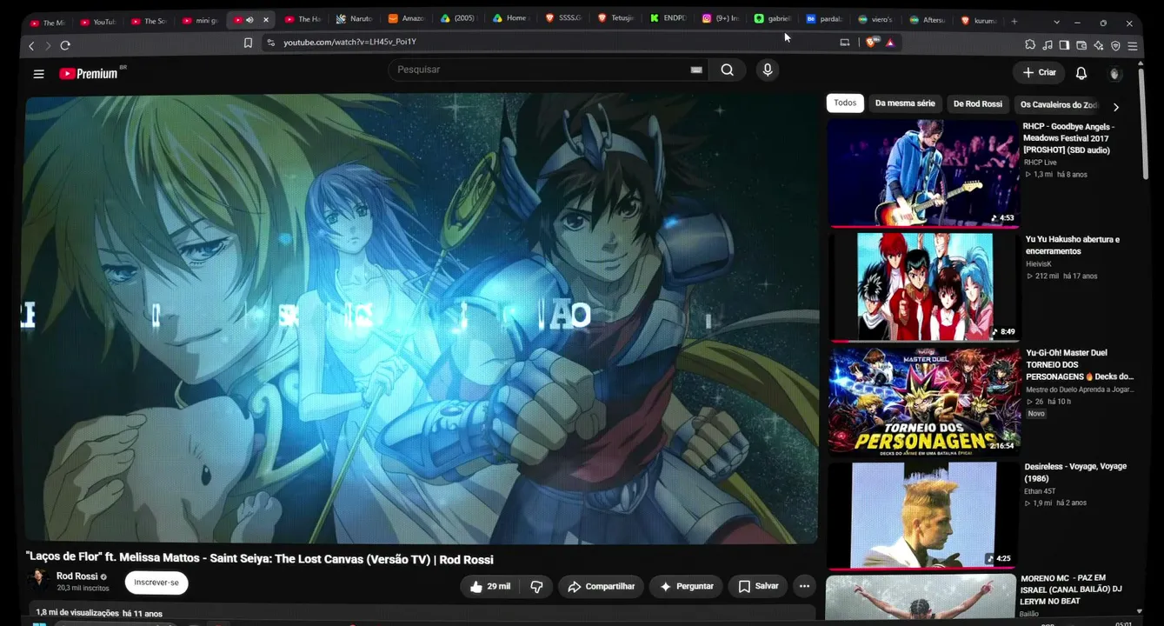The image size is (1164, 626).
Task: Select the 'Todos' filter chip
Action: tap(845, 103)
